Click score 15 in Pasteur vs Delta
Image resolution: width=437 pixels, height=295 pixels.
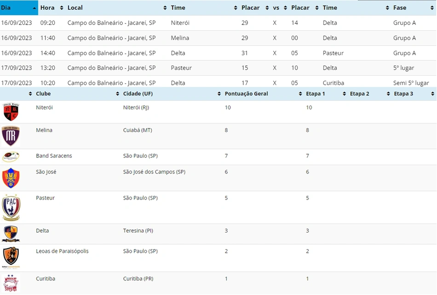tap(245, 68)
